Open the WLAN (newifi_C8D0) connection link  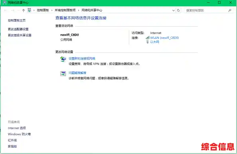tap(164, 38)
